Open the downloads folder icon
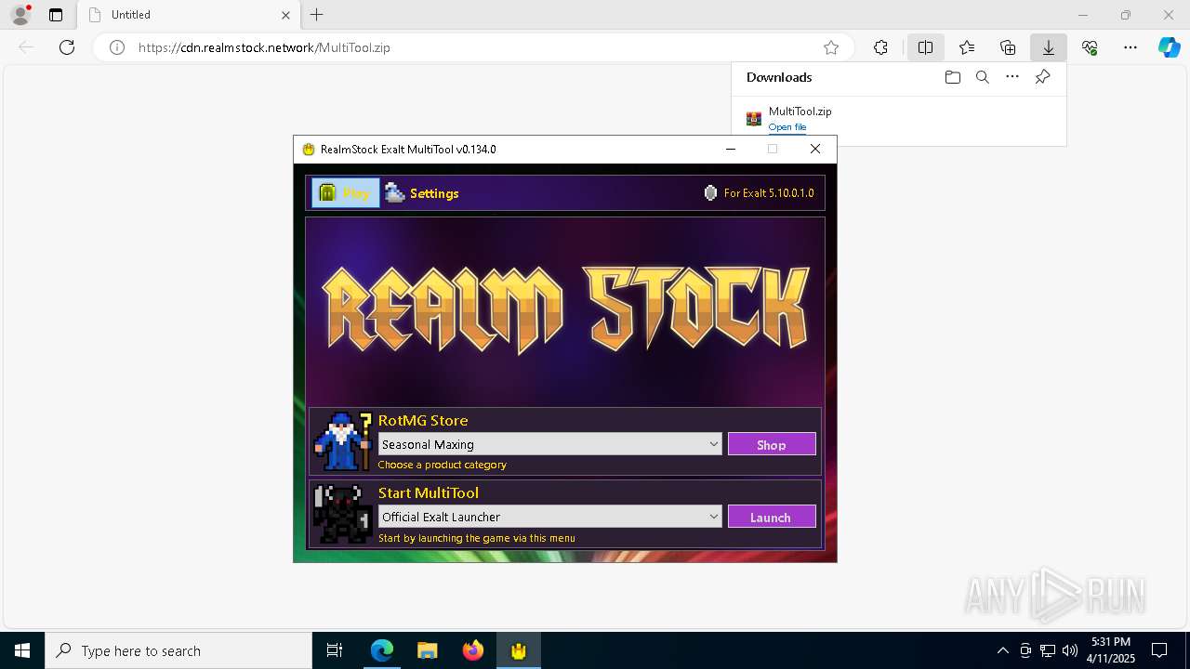The height and width of the screenshot is (669, 1190). (952, 77)
